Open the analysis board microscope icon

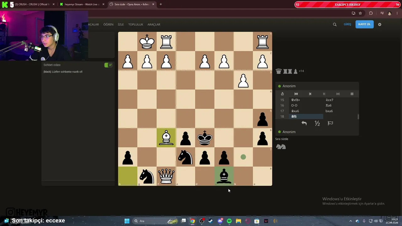(x=282, y=94)
